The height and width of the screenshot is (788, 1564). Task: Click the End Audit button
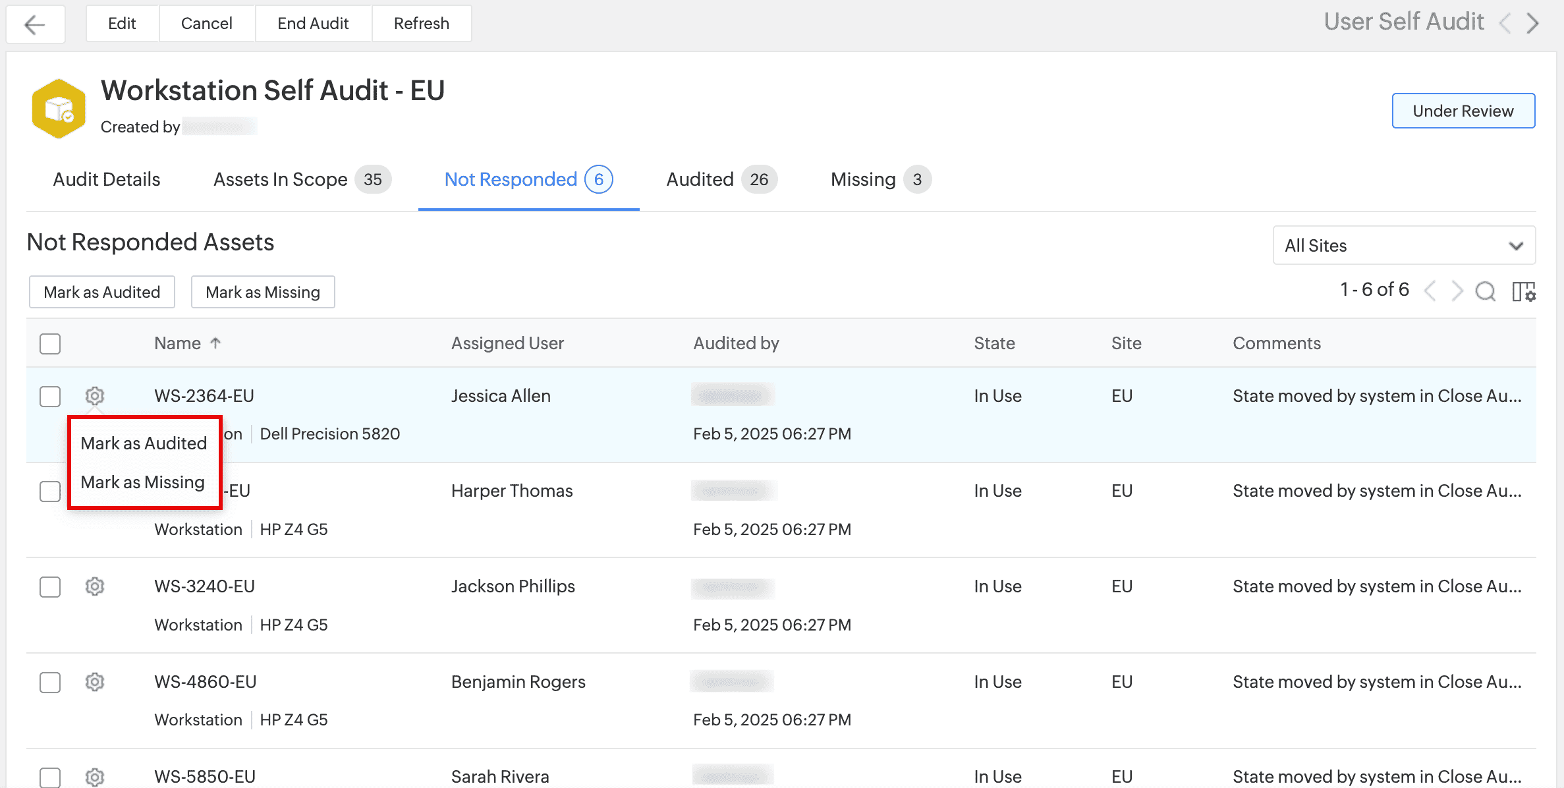(x=313, y=24)
